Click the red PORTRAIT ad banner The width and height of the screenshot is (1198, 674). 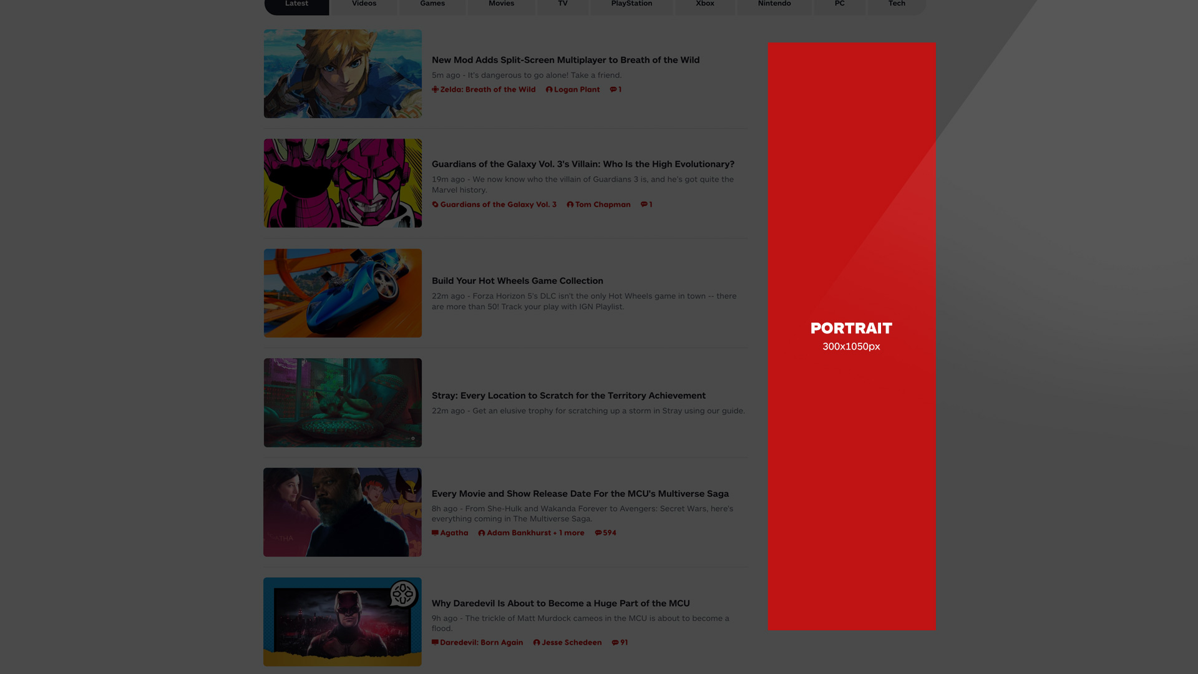click(851, 337)
